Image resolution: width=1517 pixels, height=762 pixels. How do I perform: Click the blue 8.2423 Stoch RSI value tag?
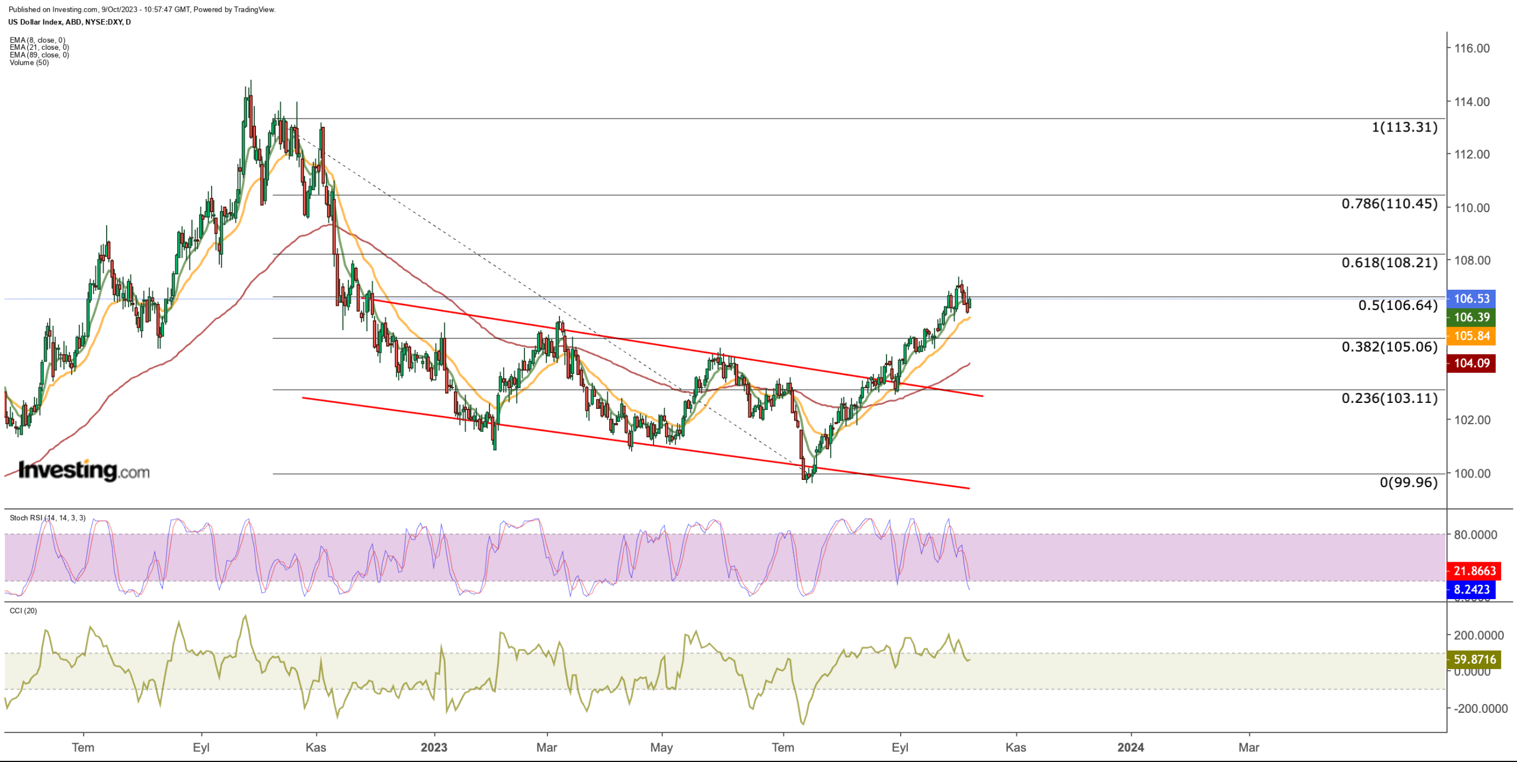(x=1471, y=589)
